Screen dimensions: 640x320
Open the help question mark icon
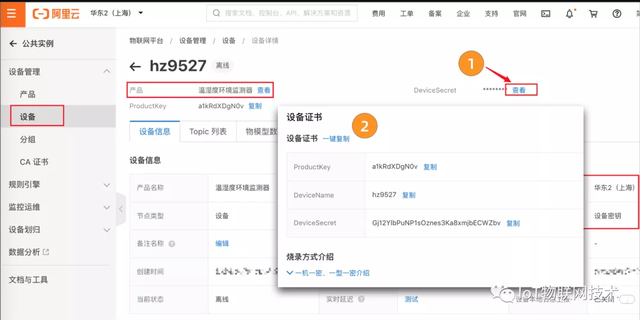(x=617, y=14)
